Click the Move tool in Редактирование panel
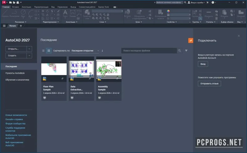The width and height of the screenshot is (247, 153). click(x=43, y=11)
